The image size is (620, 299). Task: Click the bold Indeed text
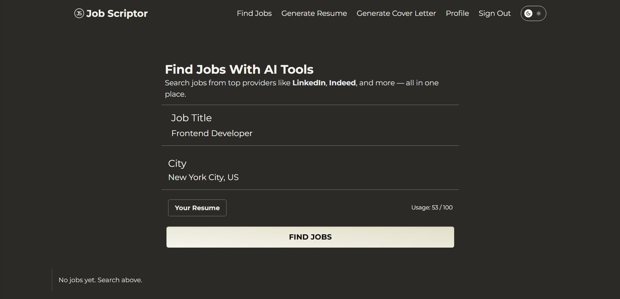pyautogui.click(x=342, y=83)
